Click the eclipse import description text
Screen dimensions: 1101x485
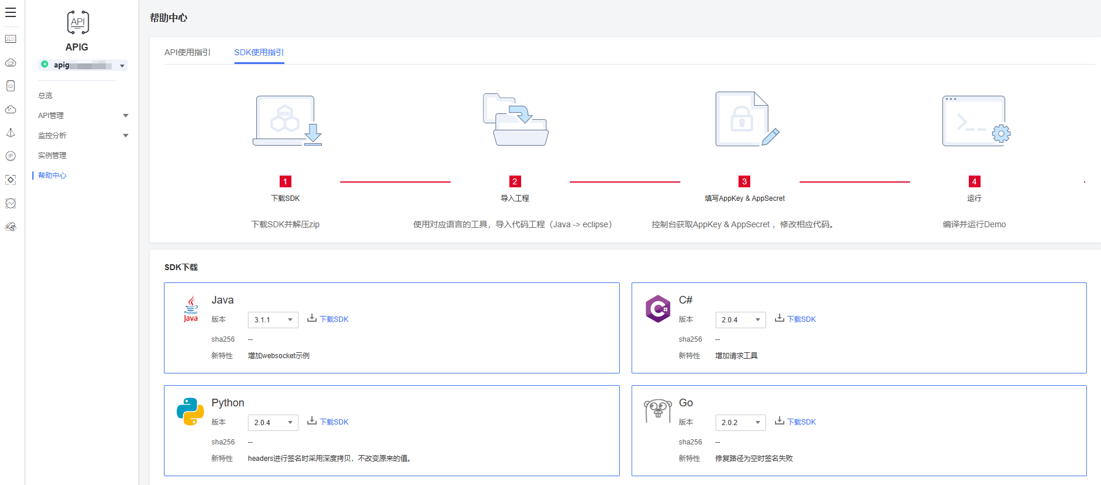click(x=513, y=224)
